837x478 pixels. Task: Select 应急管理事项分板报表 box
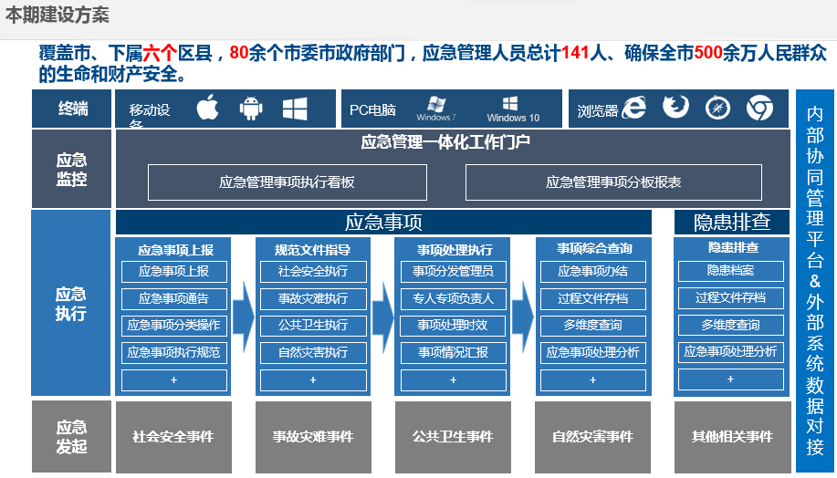coord(613,182)
